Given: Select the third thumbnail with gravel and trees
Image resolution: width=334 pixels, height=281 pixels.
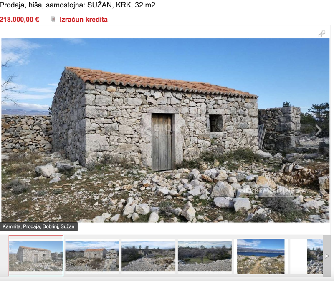Looking at the screenshot, I should click(x=149, y=256).
